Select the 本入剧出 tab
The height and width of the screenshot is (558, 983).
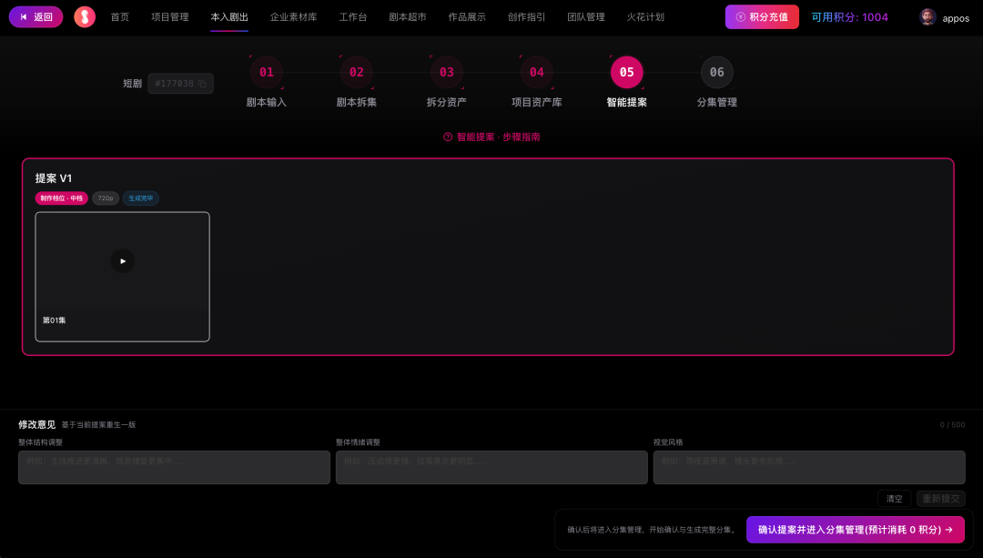click(x=229, y=17)
